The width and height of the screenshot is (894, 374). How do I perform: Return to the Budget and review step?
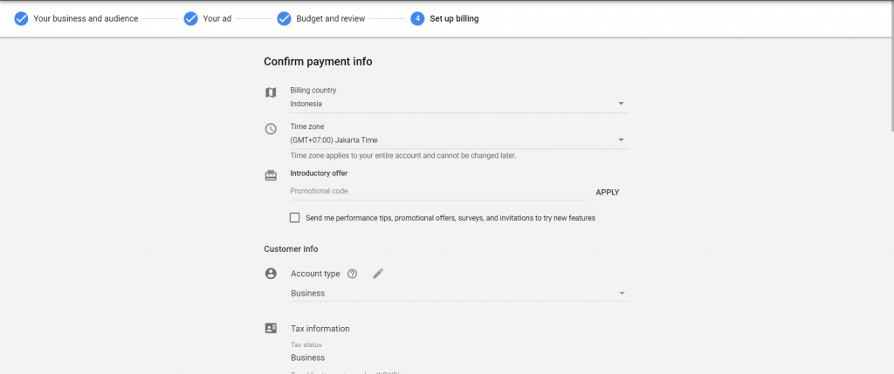pos(330,19)
